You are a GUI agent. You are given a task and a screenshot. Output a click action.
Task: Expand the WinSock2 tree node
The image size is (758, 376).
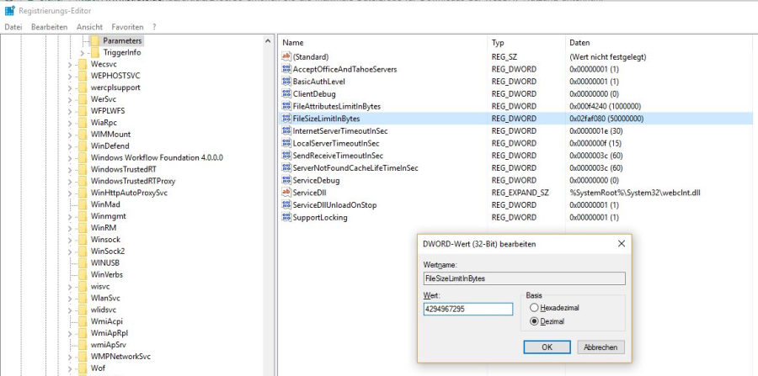tap(69, 251)
